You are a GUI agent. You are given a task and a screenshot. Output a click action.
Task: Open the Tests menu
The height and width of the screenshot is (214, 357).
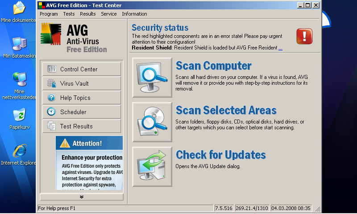click(69, 14)
